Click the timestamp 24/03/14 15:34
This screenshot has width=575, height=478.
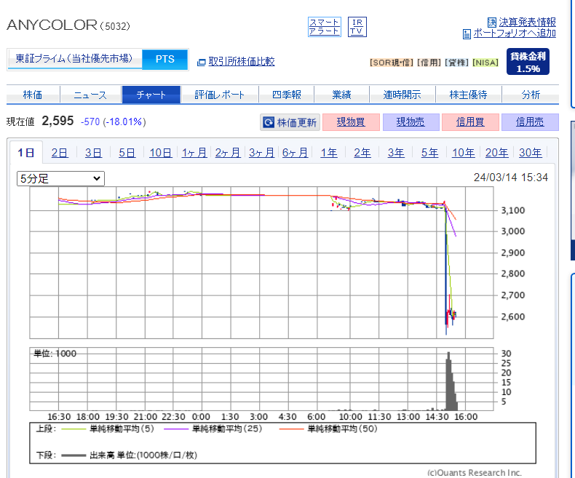511,178
